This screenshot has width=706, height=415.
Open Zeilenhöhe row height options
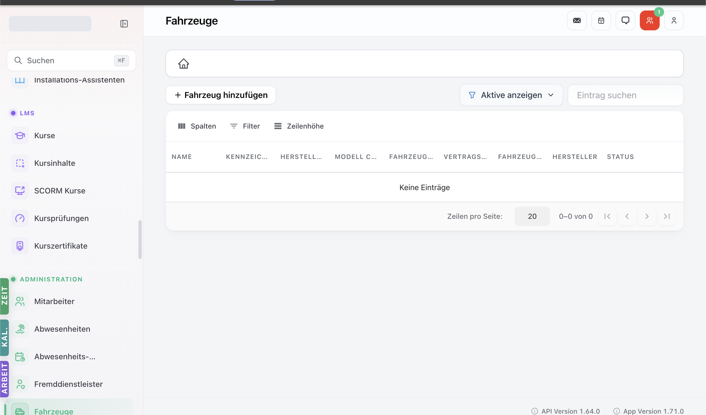tap(299, 126)
